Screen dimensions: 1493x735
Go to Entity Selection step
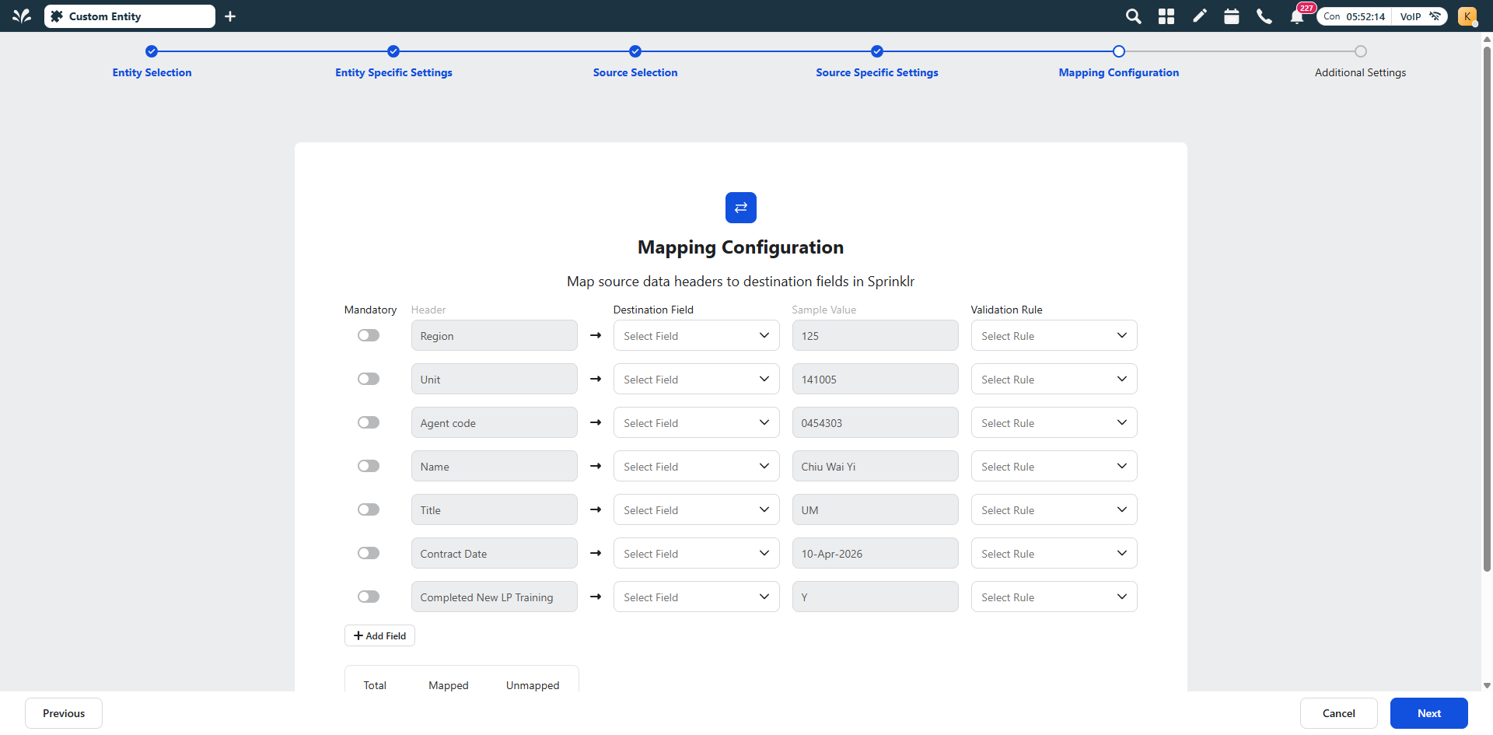pos(152,72)
